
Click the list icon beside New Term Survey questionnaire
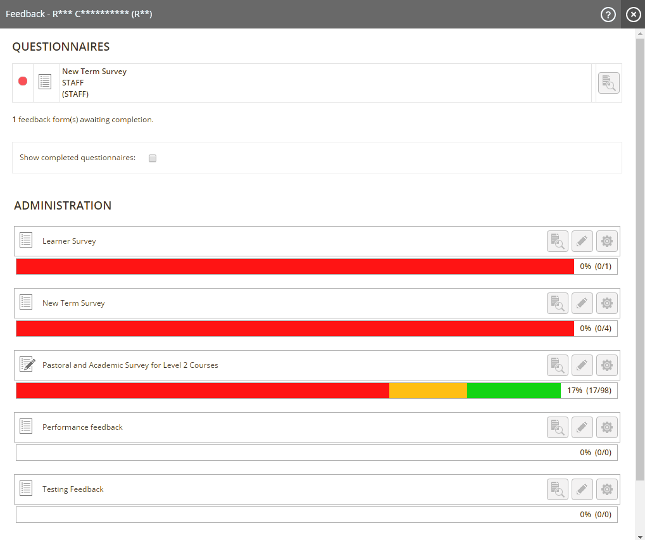pos(45,82)
